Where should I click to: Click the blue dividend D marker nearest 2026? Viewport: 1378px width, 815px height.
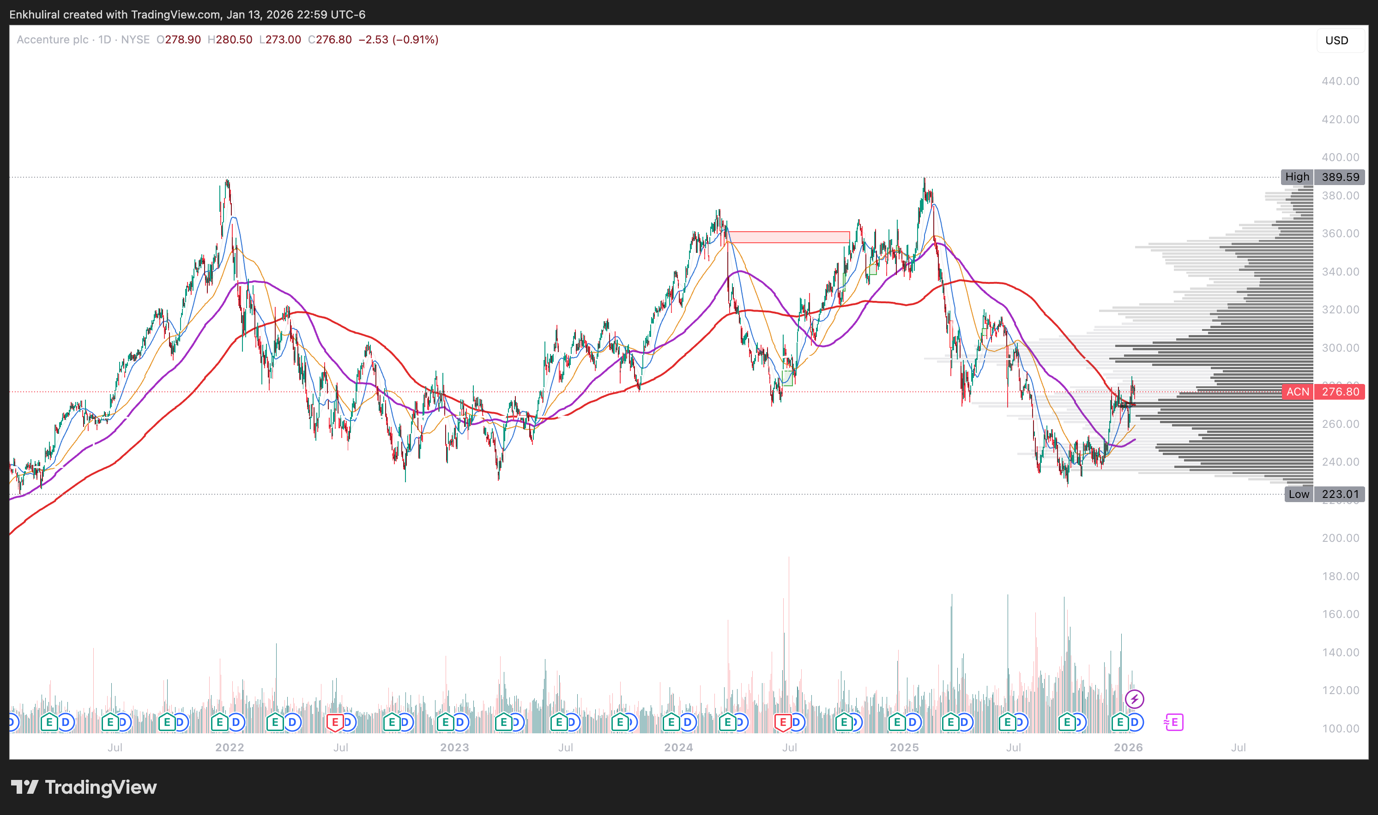(x=1135, y=722)
